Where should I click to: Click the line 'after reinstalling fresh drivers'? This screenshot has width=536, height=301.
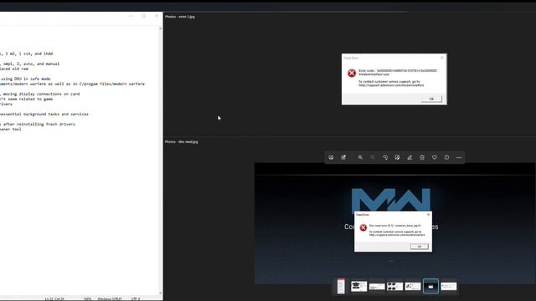[x=38, y=125]
